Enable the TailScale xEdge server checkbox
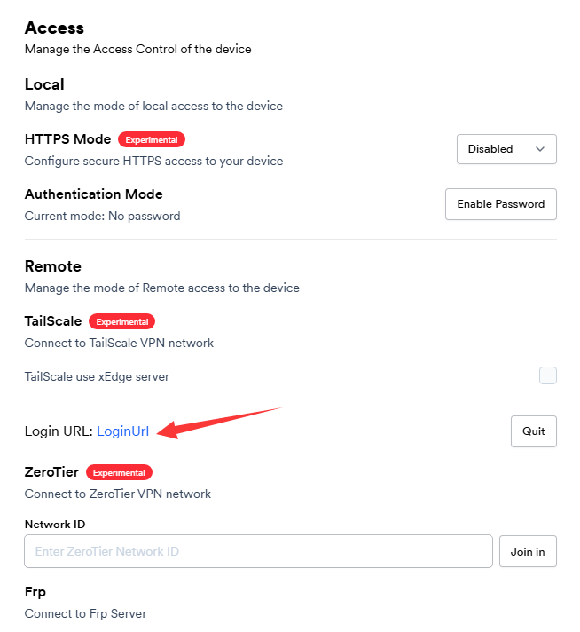The width and height of the screenshot is (580, 632). [x=548, y=376]
